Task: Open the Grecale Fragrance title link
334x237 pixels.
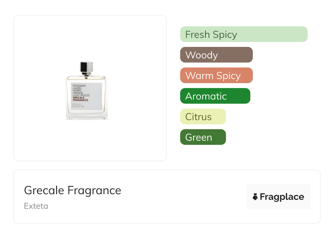Action: (73, 190)
